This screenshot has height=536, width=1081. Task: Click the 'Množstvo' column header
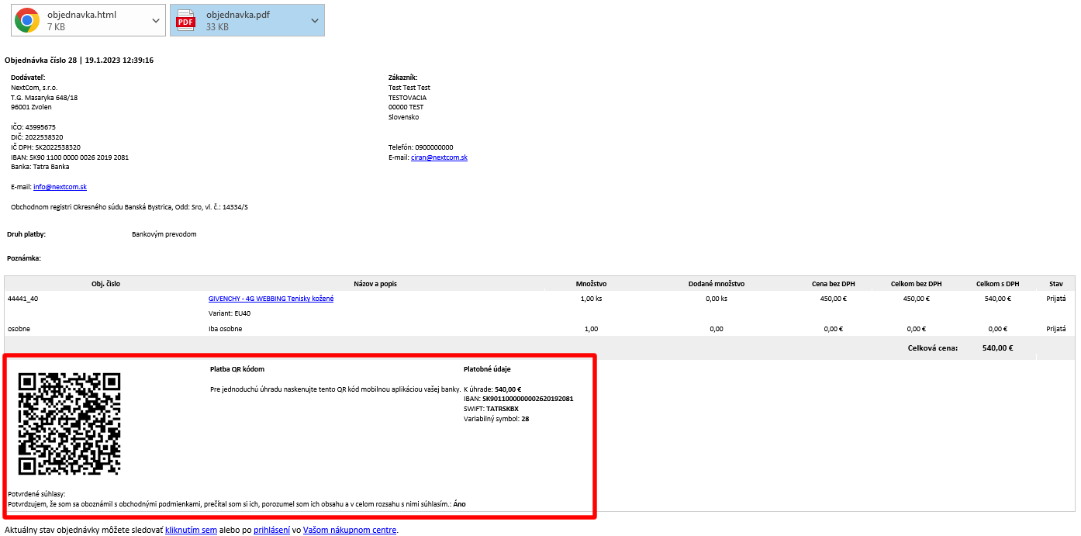click(x=592, y=284)
